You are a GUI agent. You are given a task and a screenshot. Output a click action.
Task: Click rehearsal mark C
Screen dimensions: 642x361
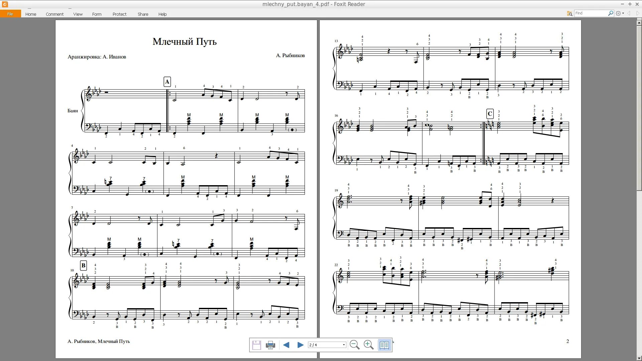click(490, 114)
